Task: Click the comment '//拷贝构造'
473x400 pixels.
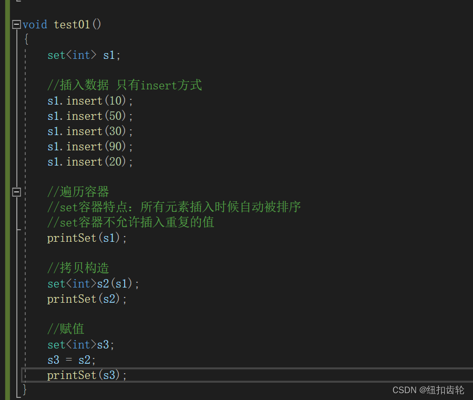Action: click(78, 268)
